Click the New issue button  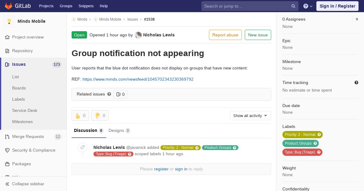click(258, 35)
